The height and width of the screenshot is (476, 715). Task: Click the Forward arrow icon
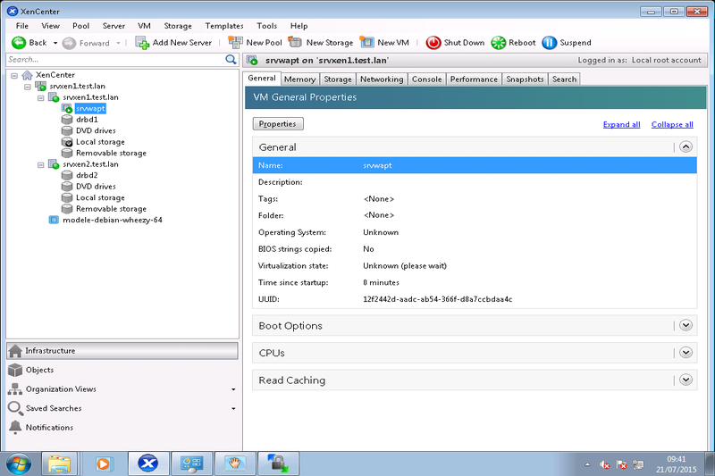coord(69,43)
